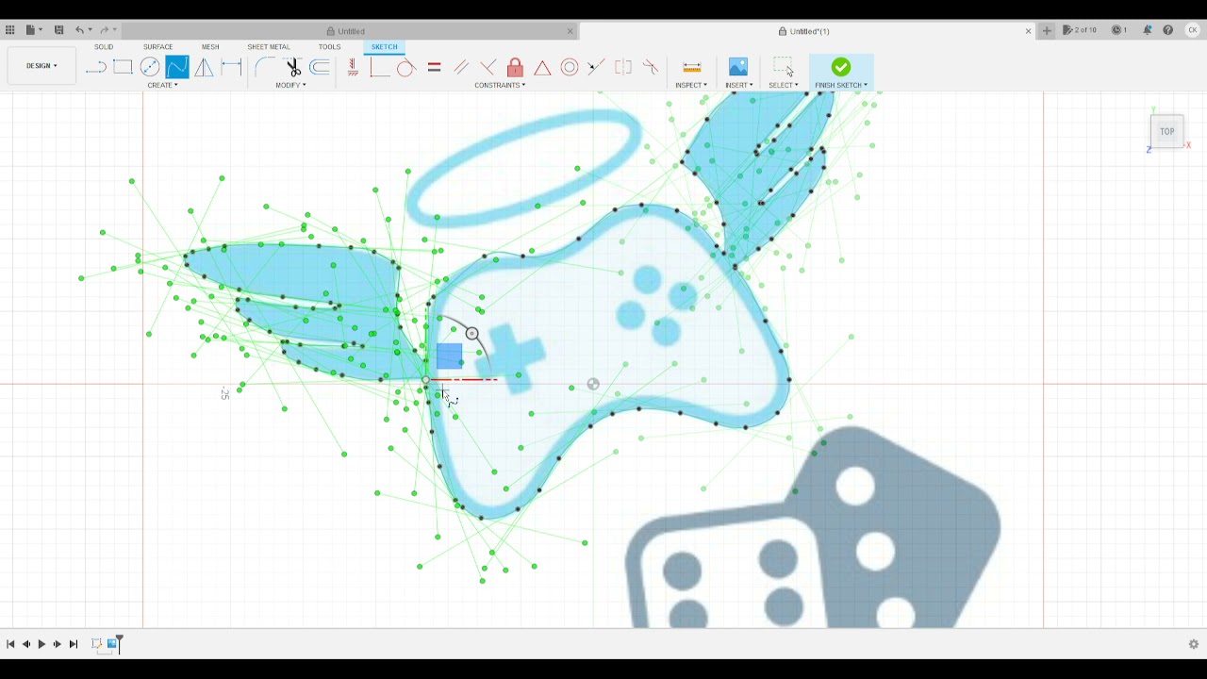Click the ViewCube TOP face
This screenshot has height=679, width=1207.
pos(1166,132)
